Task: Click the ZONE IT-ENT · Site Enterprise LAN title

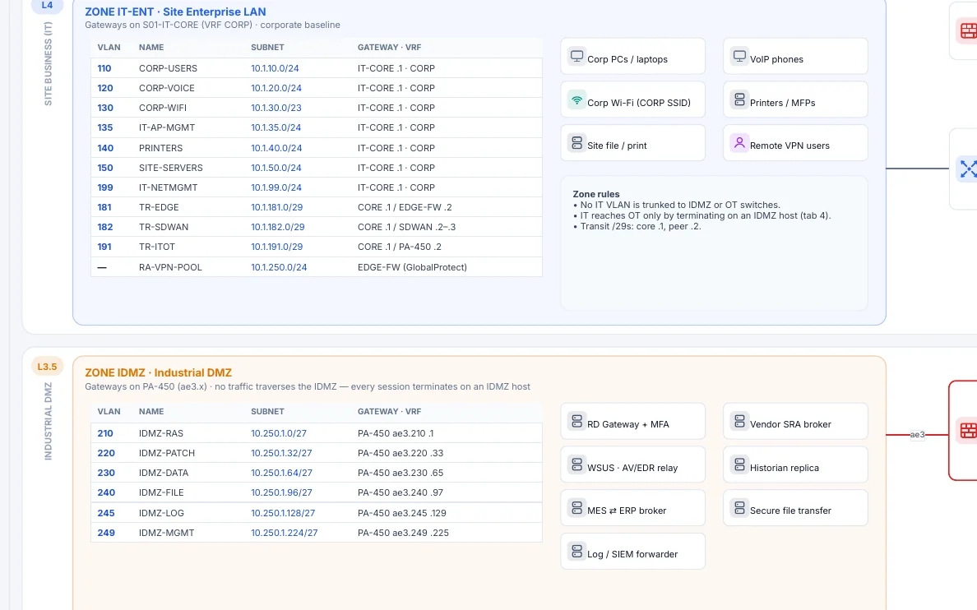Action: (175, 12)
